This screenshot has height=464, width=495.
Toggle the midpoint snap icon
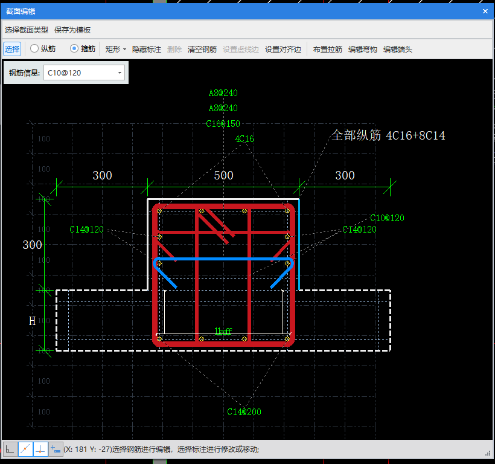click(25, 449)
